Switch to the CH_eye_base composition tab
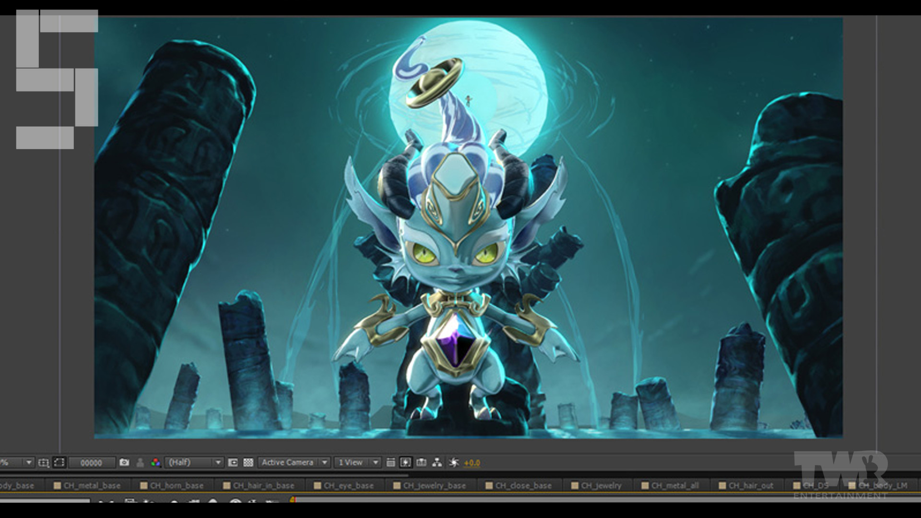921x518 pixels. [x=348, y=485]
